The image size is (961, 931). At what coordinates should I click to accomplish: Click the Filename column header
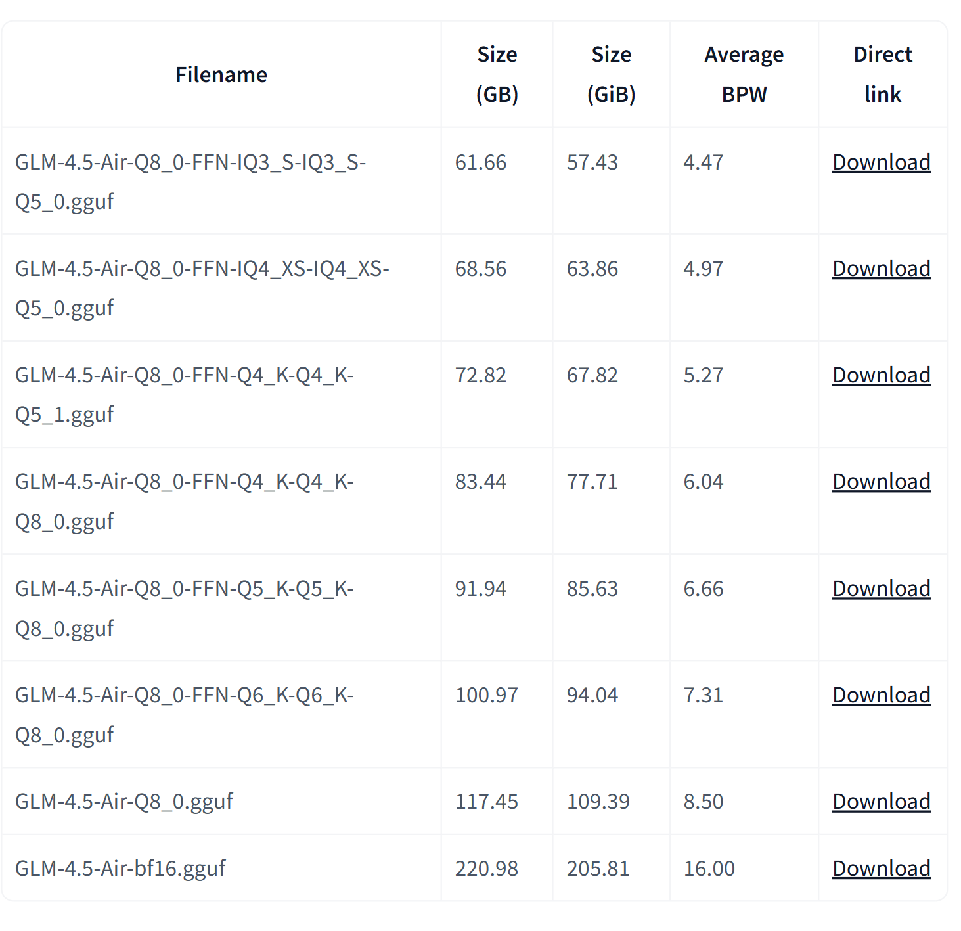tap(221, 75)
